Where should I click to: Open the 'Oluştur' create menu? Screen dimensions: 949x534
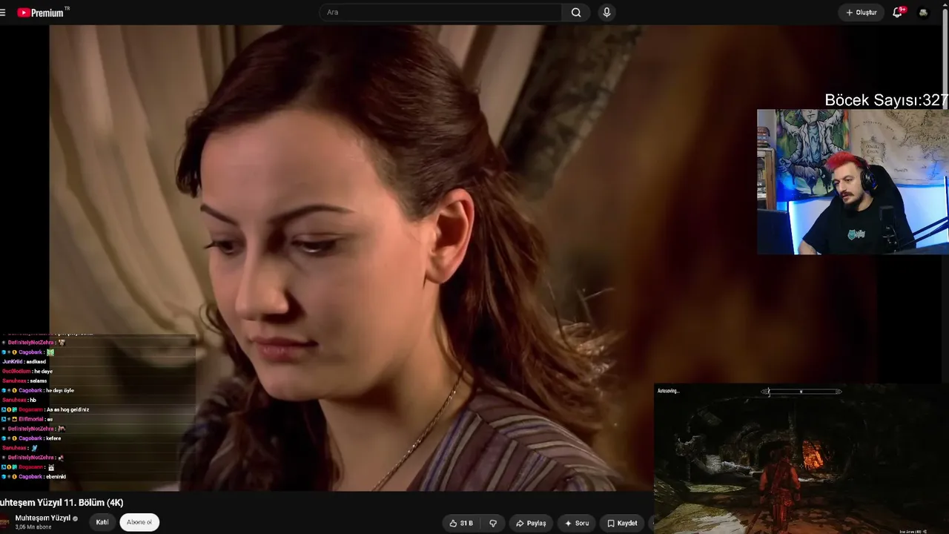pos(862,13)
